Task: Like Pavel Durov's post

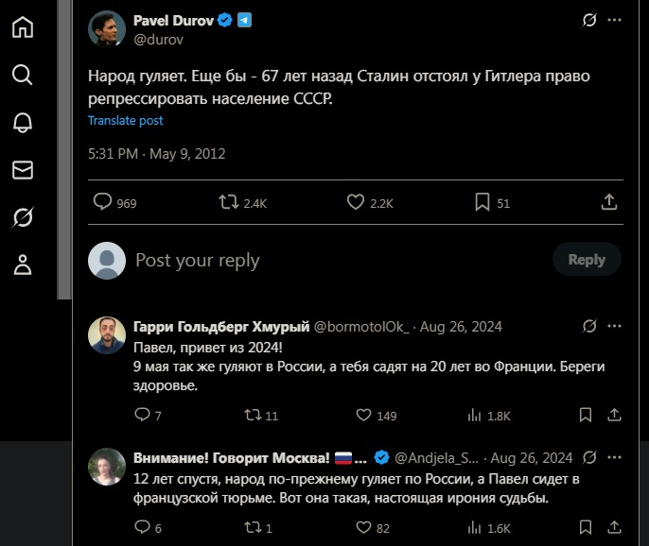Action: pos(356,201)
